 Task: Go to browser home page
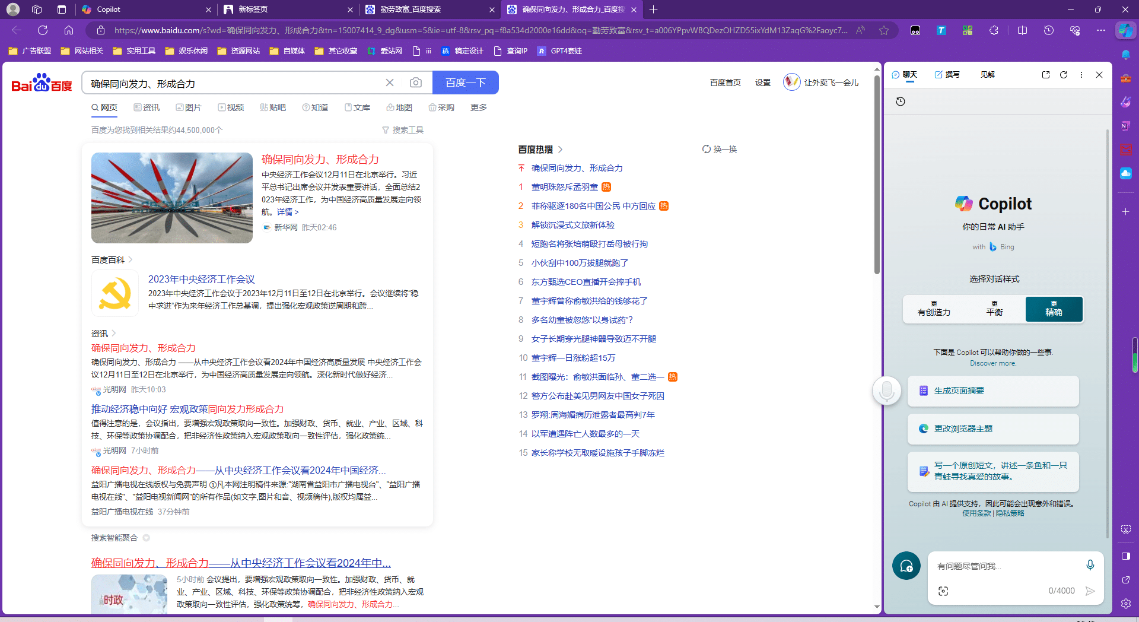click(x=69, y=30)
